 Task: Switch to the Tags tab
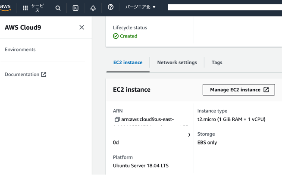(217, 62)
